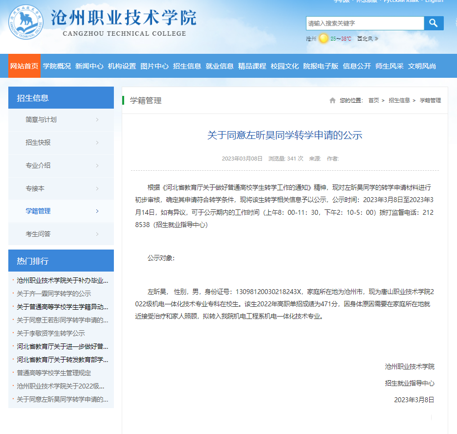This screenshot has height=434, width=457.
Task: Open 关于李敬贤学生转学公示 link
Action: (x=51, y=333)
